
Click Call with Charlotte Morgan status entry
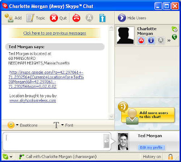(x=57, y=157)
